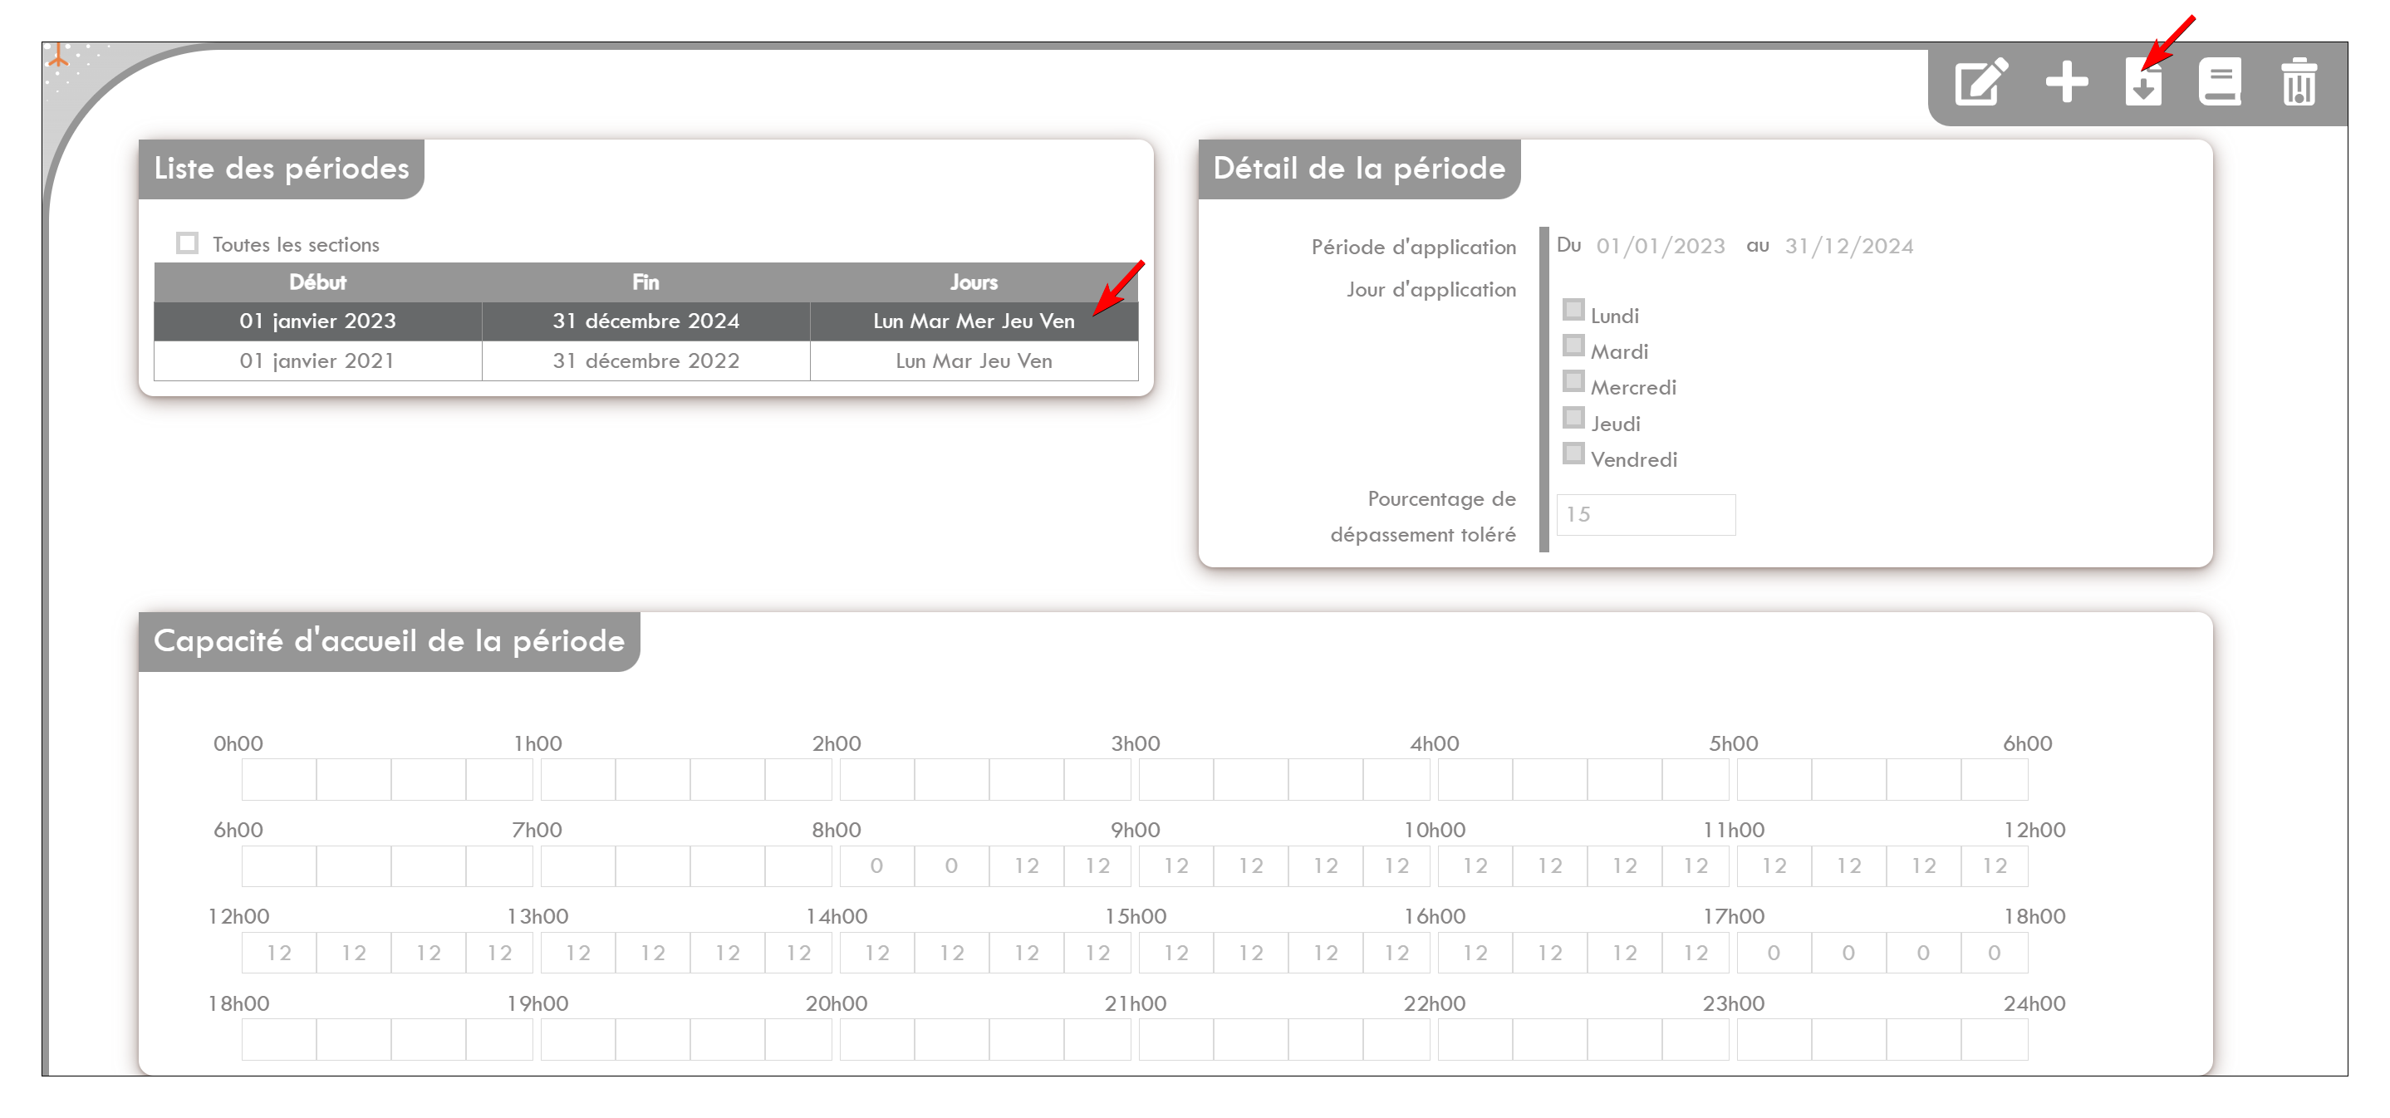Click the first capacity cell at 0h00
The width and height of the screenshot is (2390, 1118).
point(279,779)
